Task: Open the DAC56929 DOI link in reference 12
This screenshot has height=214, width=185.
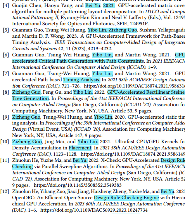Action: [x=94, y=210]
